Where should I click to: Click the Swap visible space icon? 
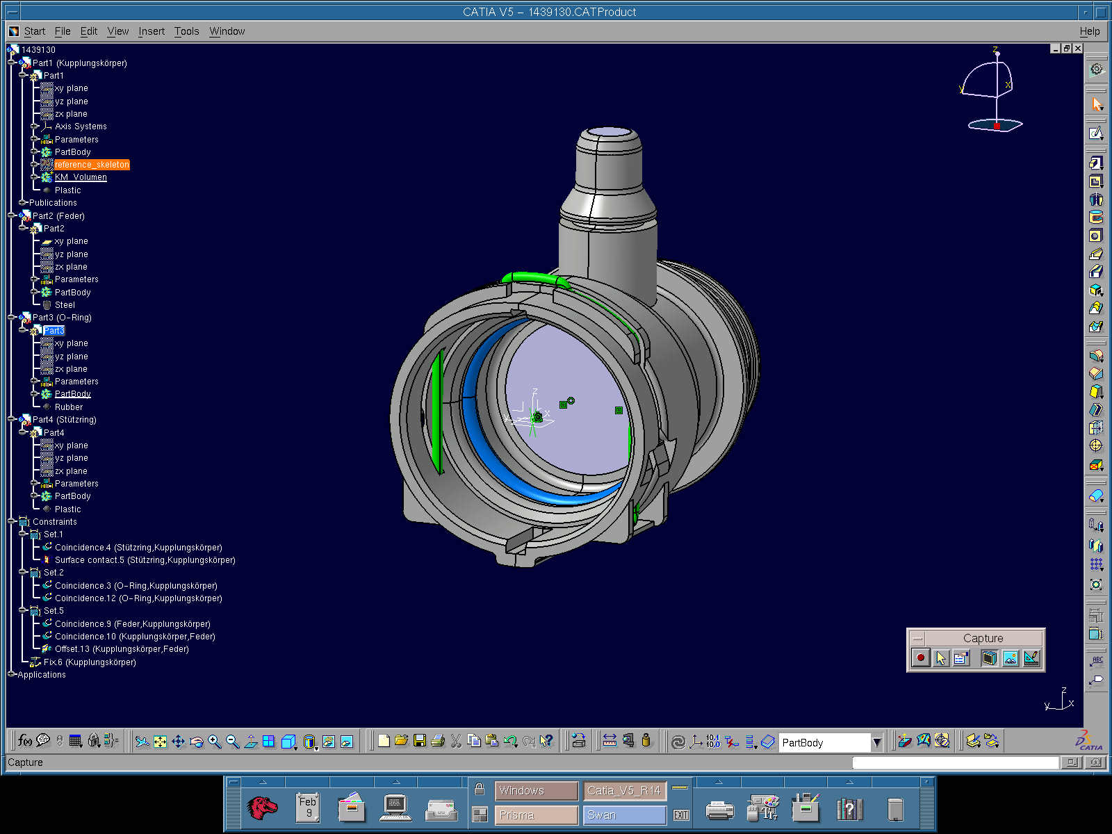point(347,742)
